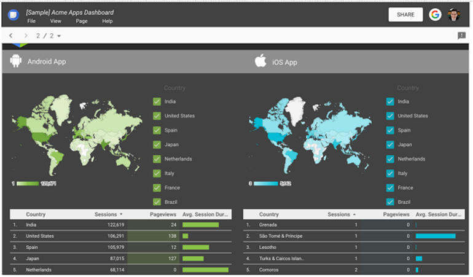The image size is (473, 277).
Task: Click the iOS world map chart
Action: coord(310,135)
